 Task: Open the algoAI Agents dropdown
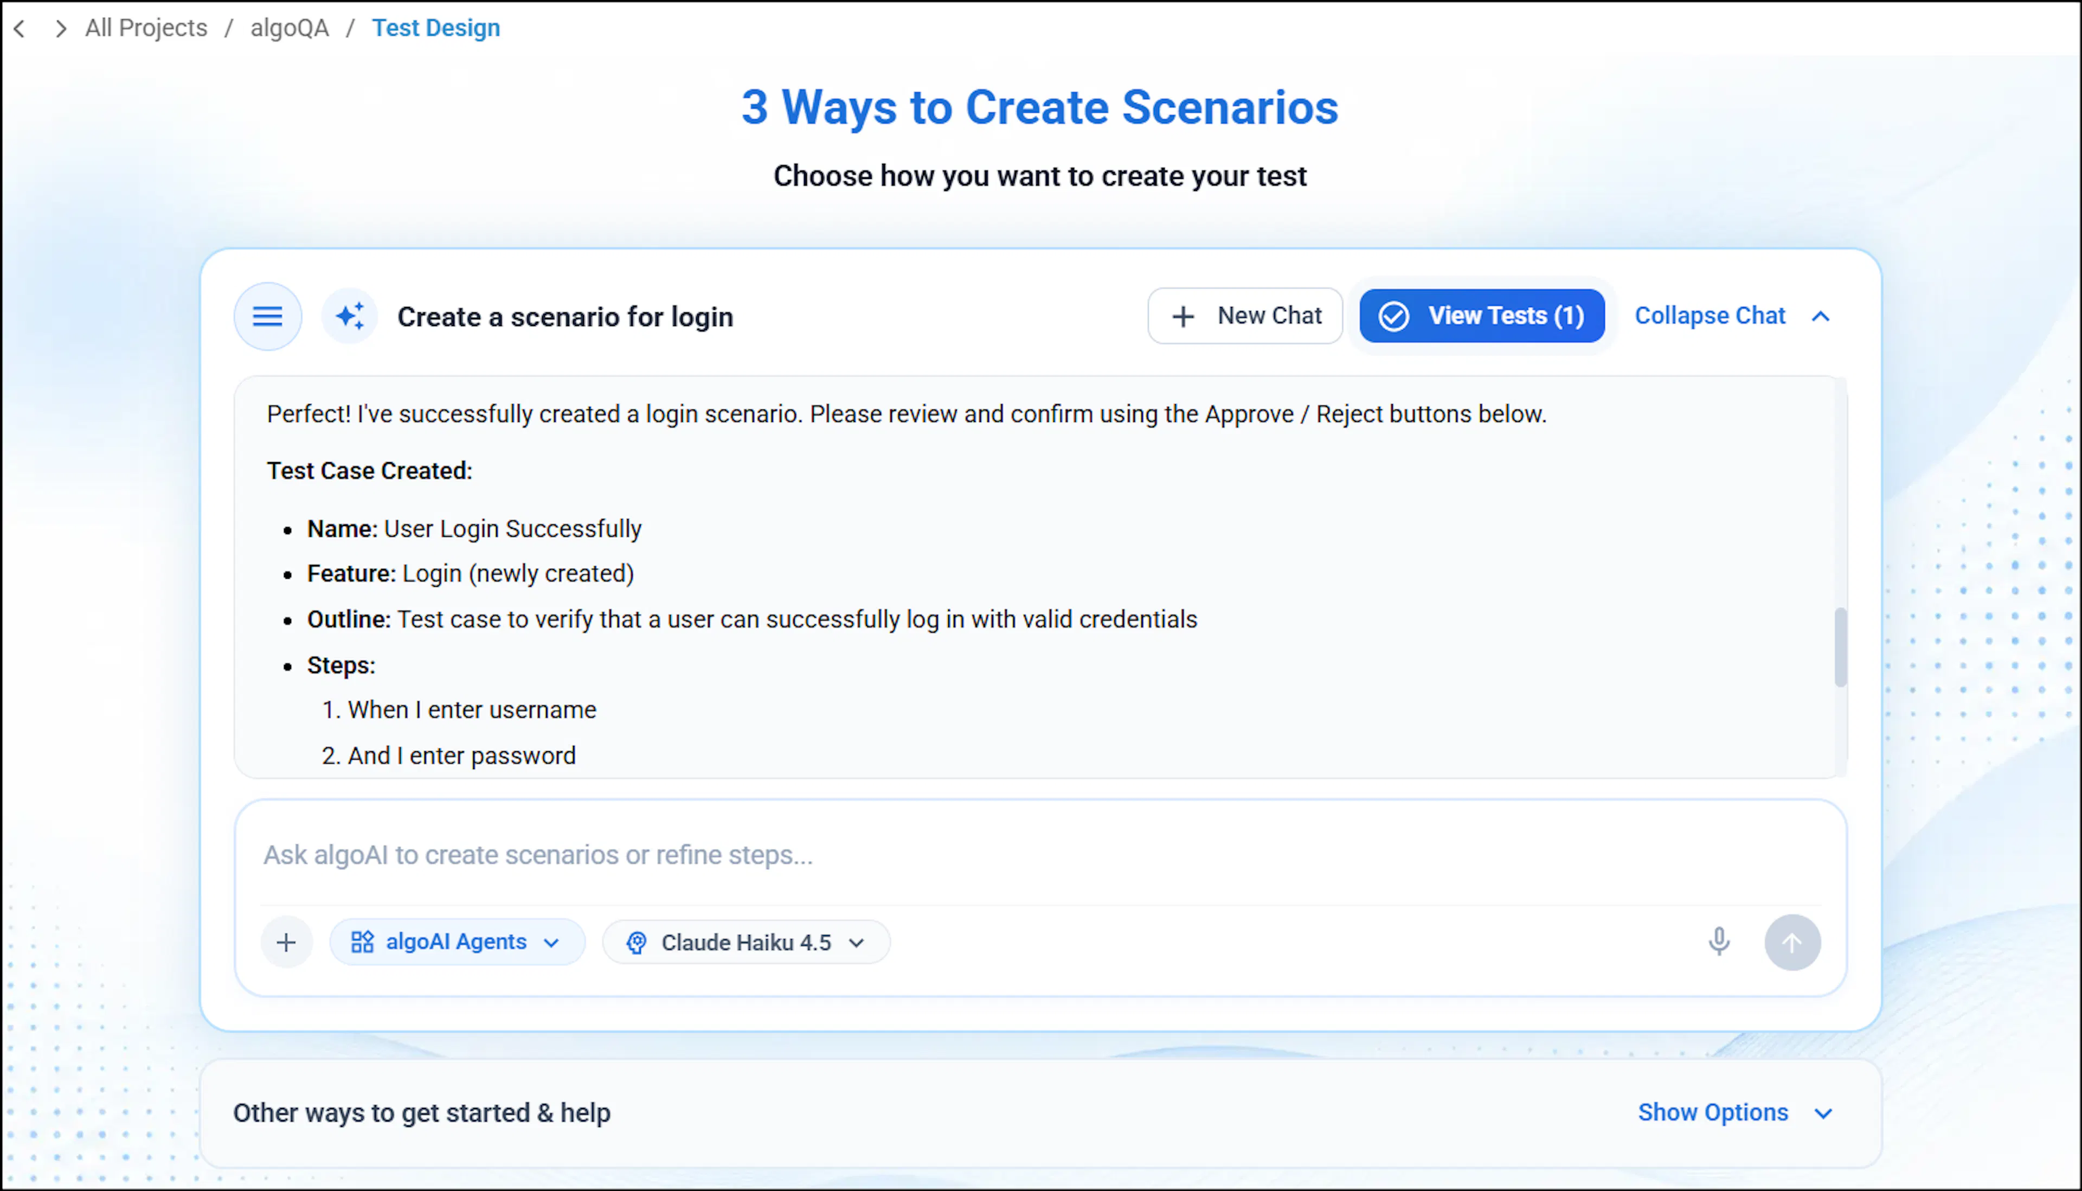pos(457,942)
